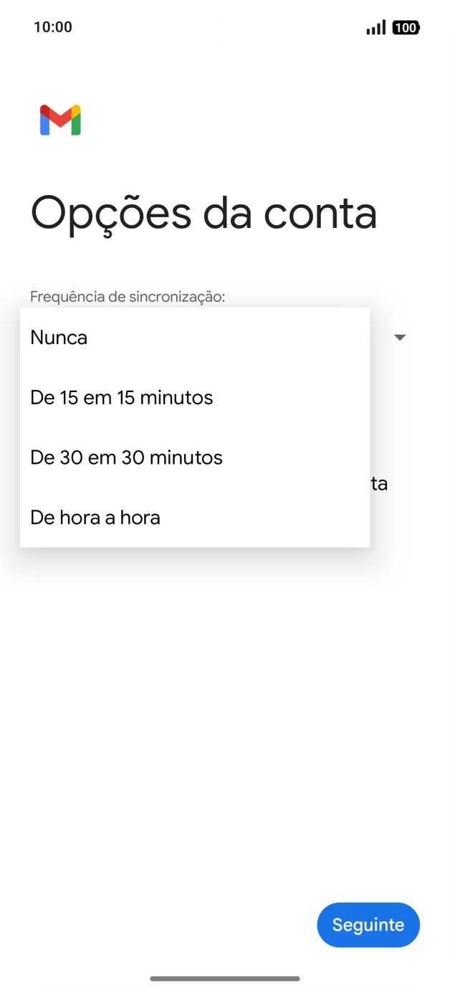The width and height of the screenshot is (450, 990).
Task: Click the Gmail logo icon
Action: click(60, 120)
